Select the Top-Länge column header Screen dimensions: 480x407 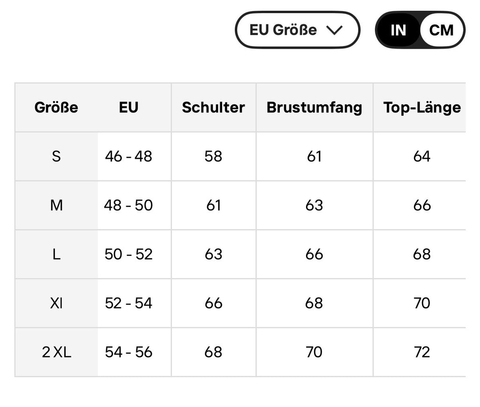(422, 107)
